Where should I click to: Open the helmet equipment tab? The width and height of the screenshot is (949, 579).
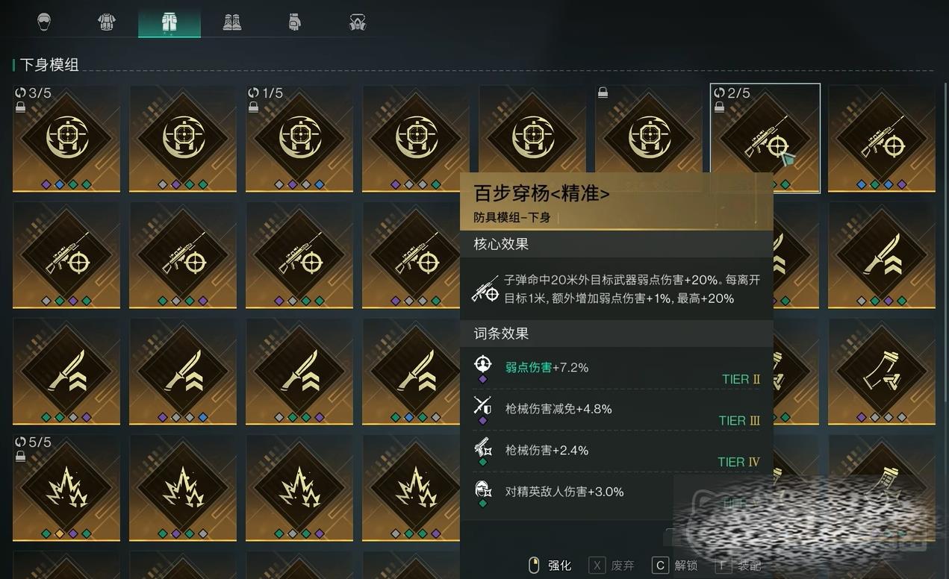[44, 22]
